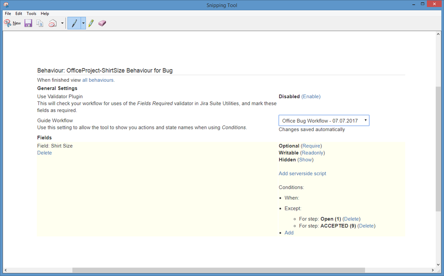Send snip via the email envelope icon

click(52, 23)
